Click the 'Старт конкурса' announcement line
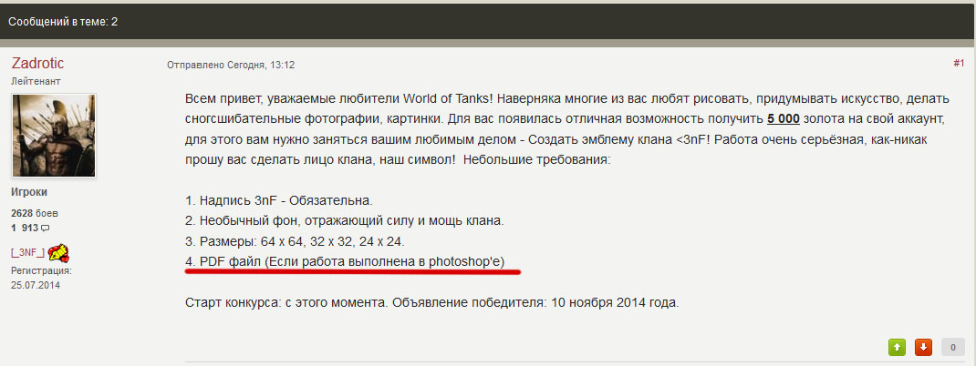Screen dimensions: 976x366 click(x=432, y=304)
